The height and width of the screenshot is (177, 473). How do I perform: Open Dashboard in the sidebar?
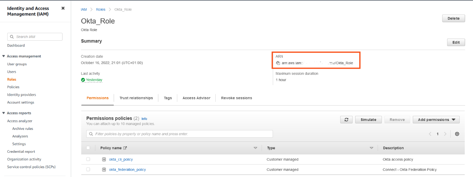[x=16, y=45]
